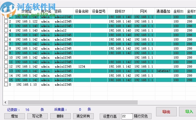Select target IP cell in row 2

tap(120, 21)
